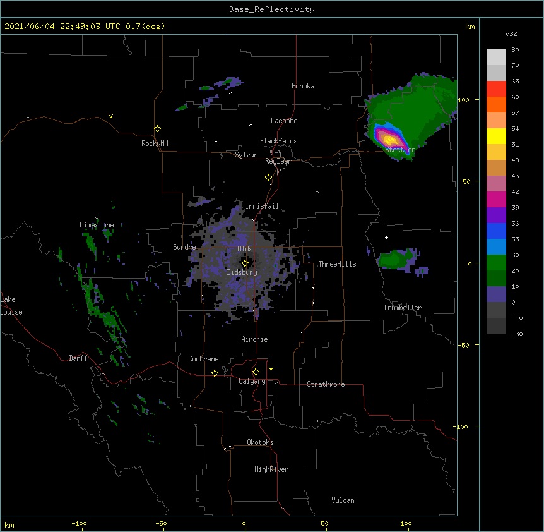Click the Okotoks city label

point(260,442)
